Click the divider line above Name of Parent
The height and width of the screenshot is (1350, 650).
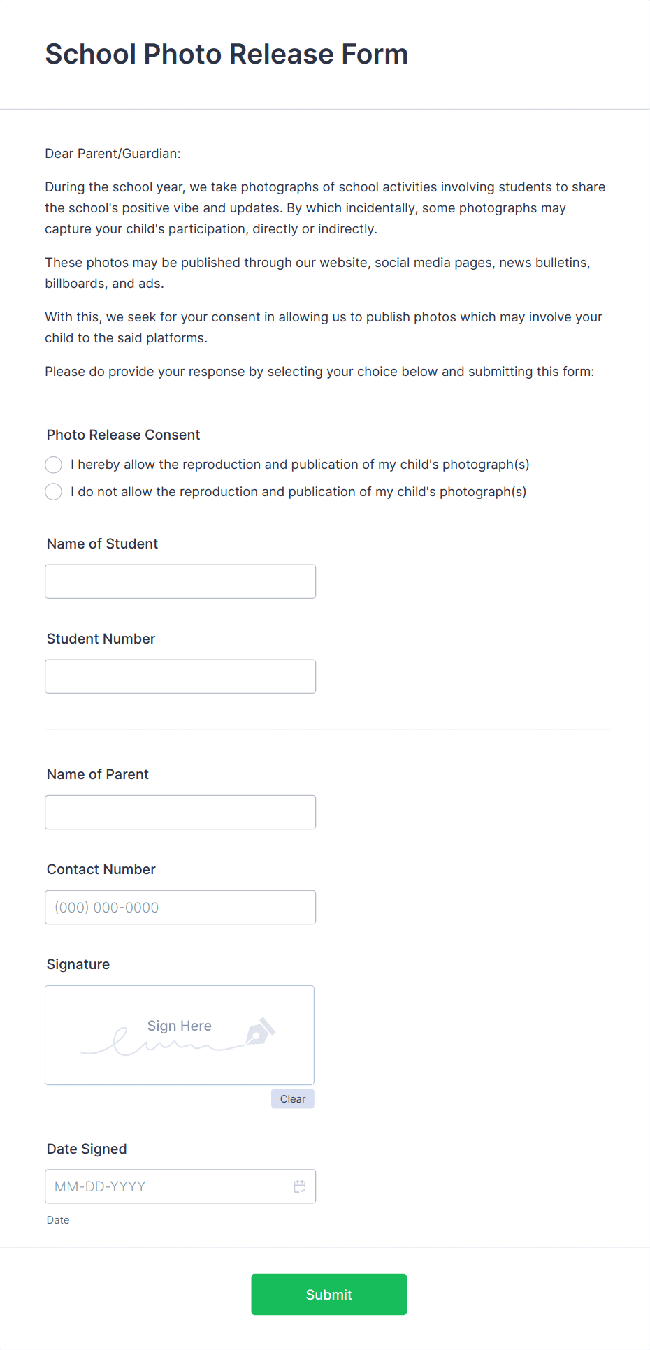tap(328, 729)
